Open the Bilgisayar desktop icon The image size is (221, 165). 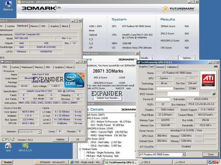pyautogui.click(x=8, y=5)
